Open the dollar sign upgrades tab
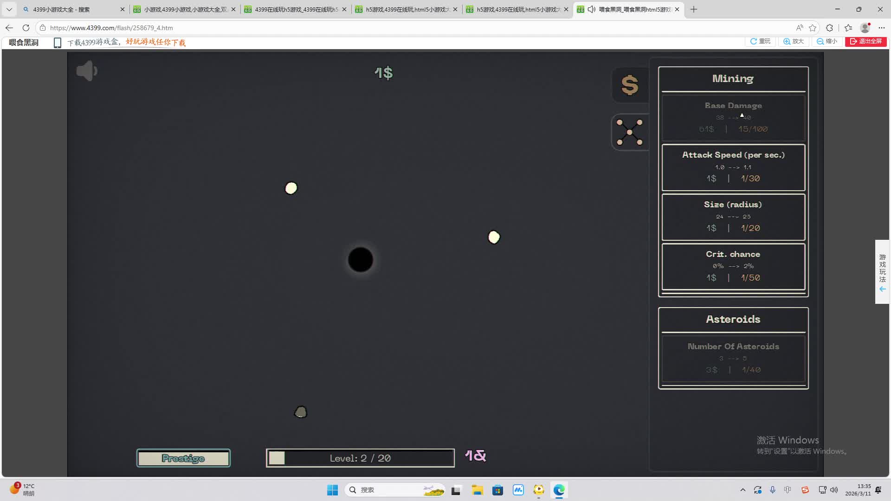The height and width of the screenshot is (501, 891). [629, 85]
